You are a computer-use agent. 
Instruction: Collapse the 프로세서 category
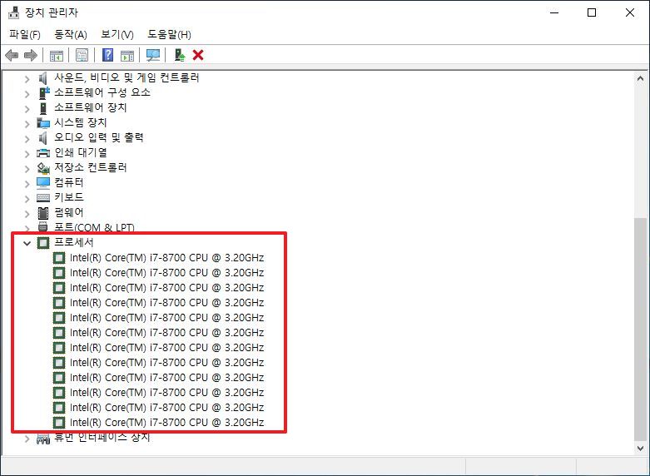(27, 243)
